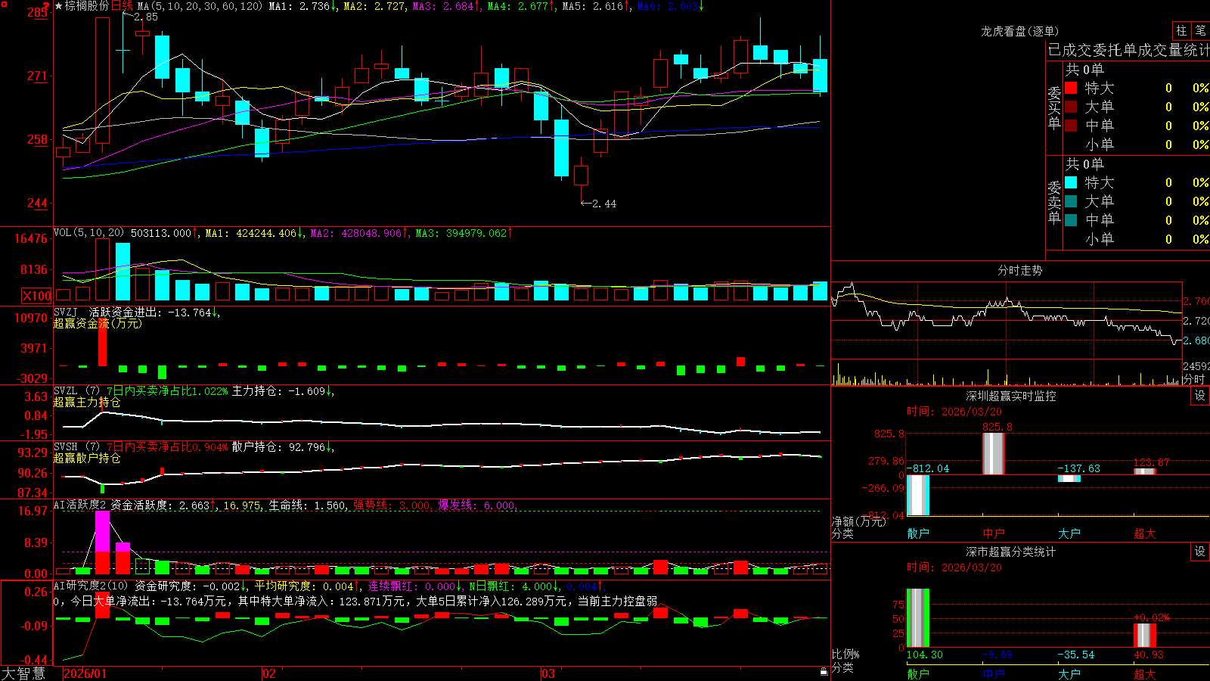Click 超大 category in 实时监控 chart
Screen dimensions: 1210x681
(x=1145, y=533)
